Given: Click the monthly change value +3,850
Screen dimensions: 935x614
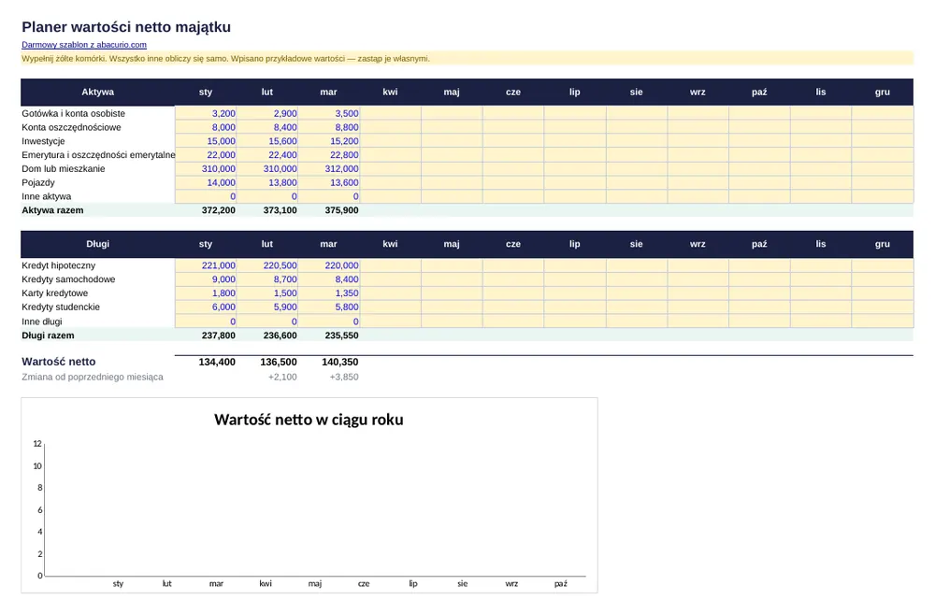Looking at the screenshot, I should 344,377.
